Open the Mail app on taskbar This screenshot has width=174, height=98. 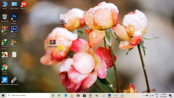click(78, 95)
